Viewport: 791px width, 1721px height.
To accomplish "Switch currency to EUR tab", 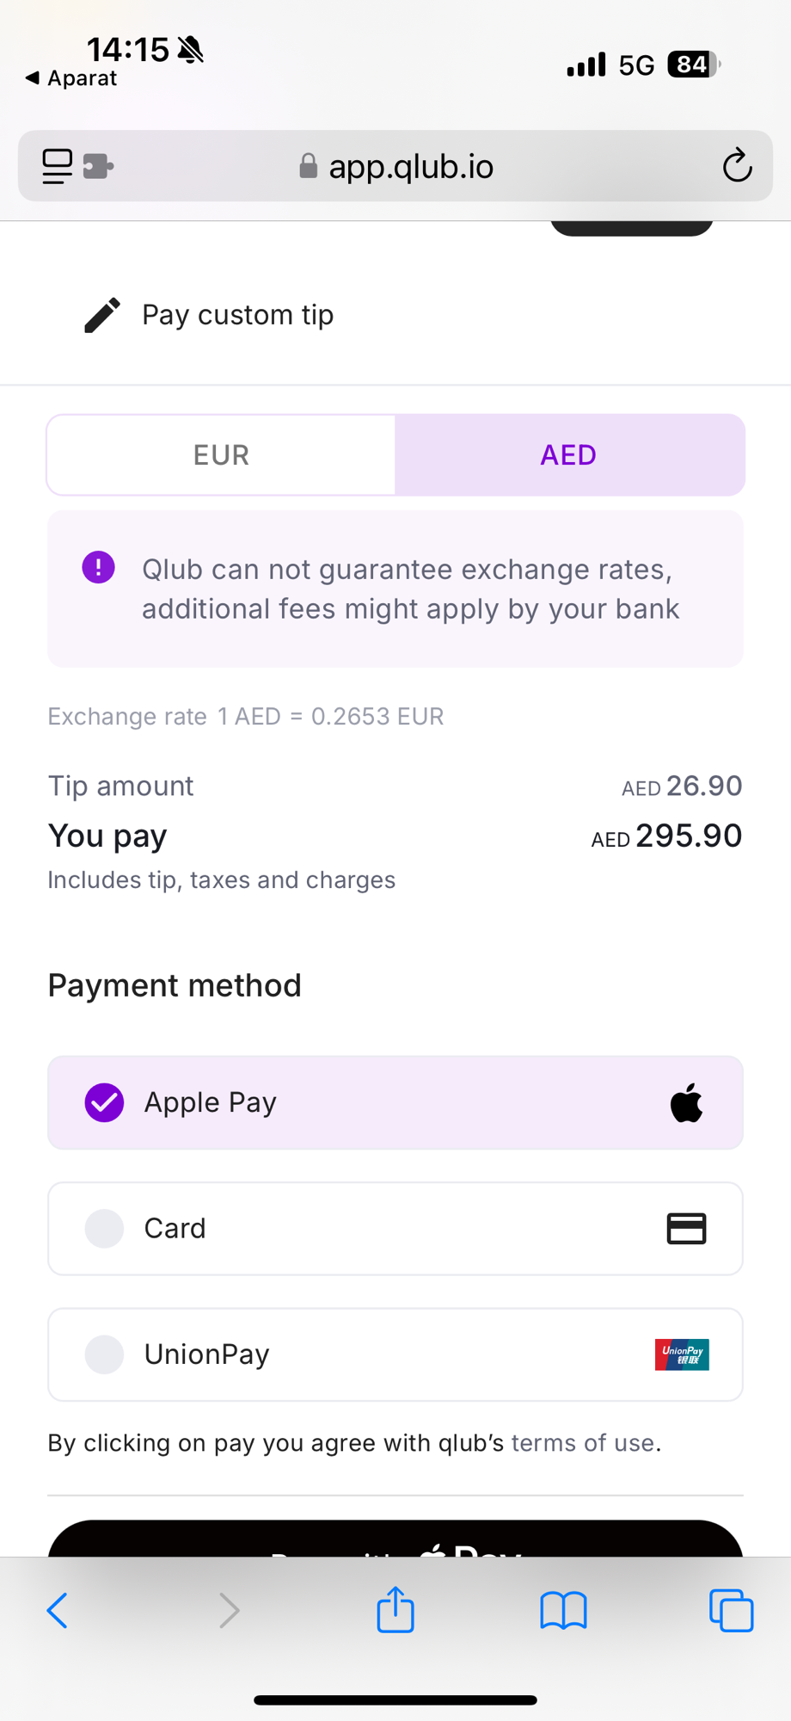I will (221, 454).
